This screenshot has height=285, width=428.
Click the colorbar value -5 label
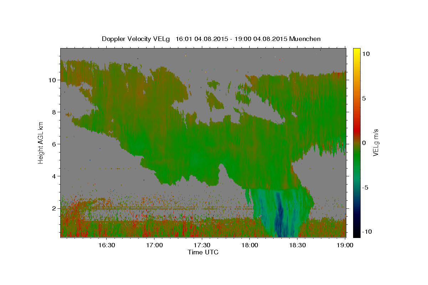tap(365, 187)
